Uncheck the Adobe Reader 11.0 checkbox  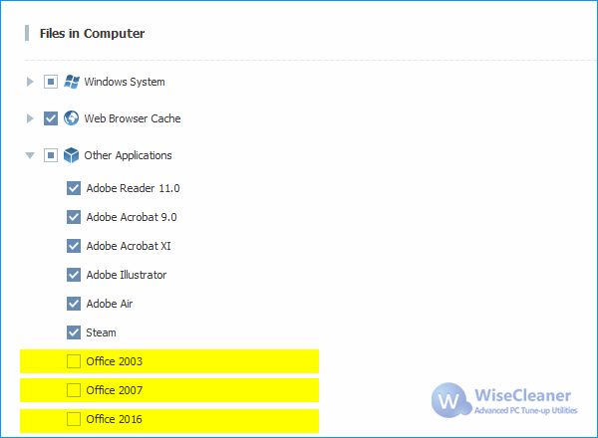tap(74, 188)
